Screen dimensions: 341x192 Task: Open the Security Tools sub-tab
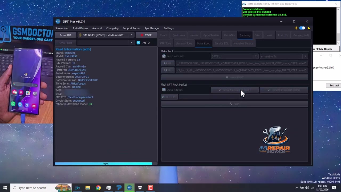click(x=184, y=43)
